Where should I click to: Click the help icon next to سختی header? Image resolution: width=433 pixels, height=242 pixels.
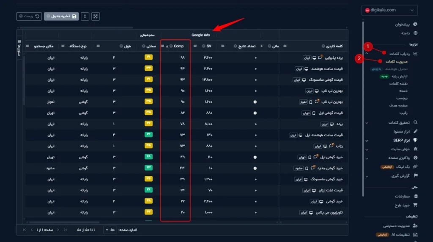click(144, 46)
